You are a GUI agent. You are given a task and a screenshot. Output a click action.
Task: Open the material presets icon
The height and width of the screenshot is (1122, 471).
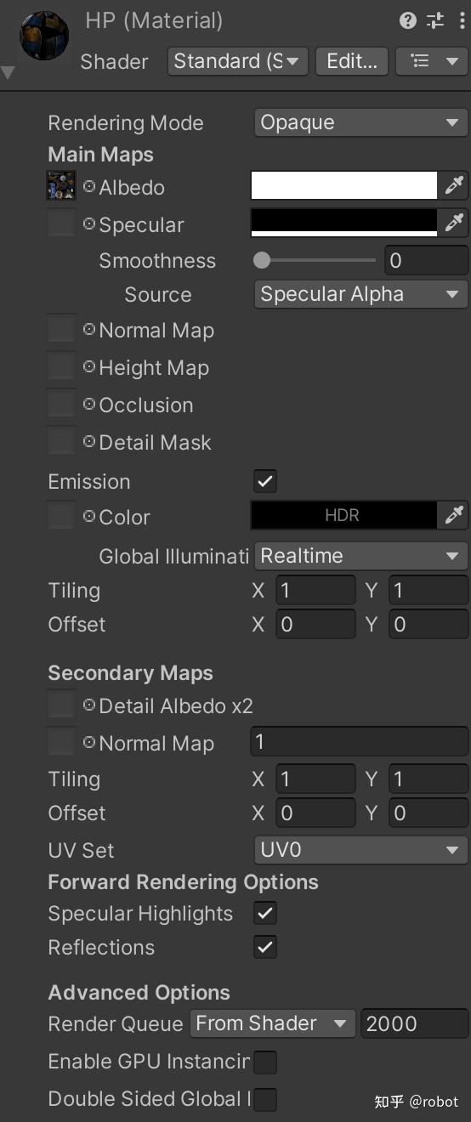(x=434, y=21)
